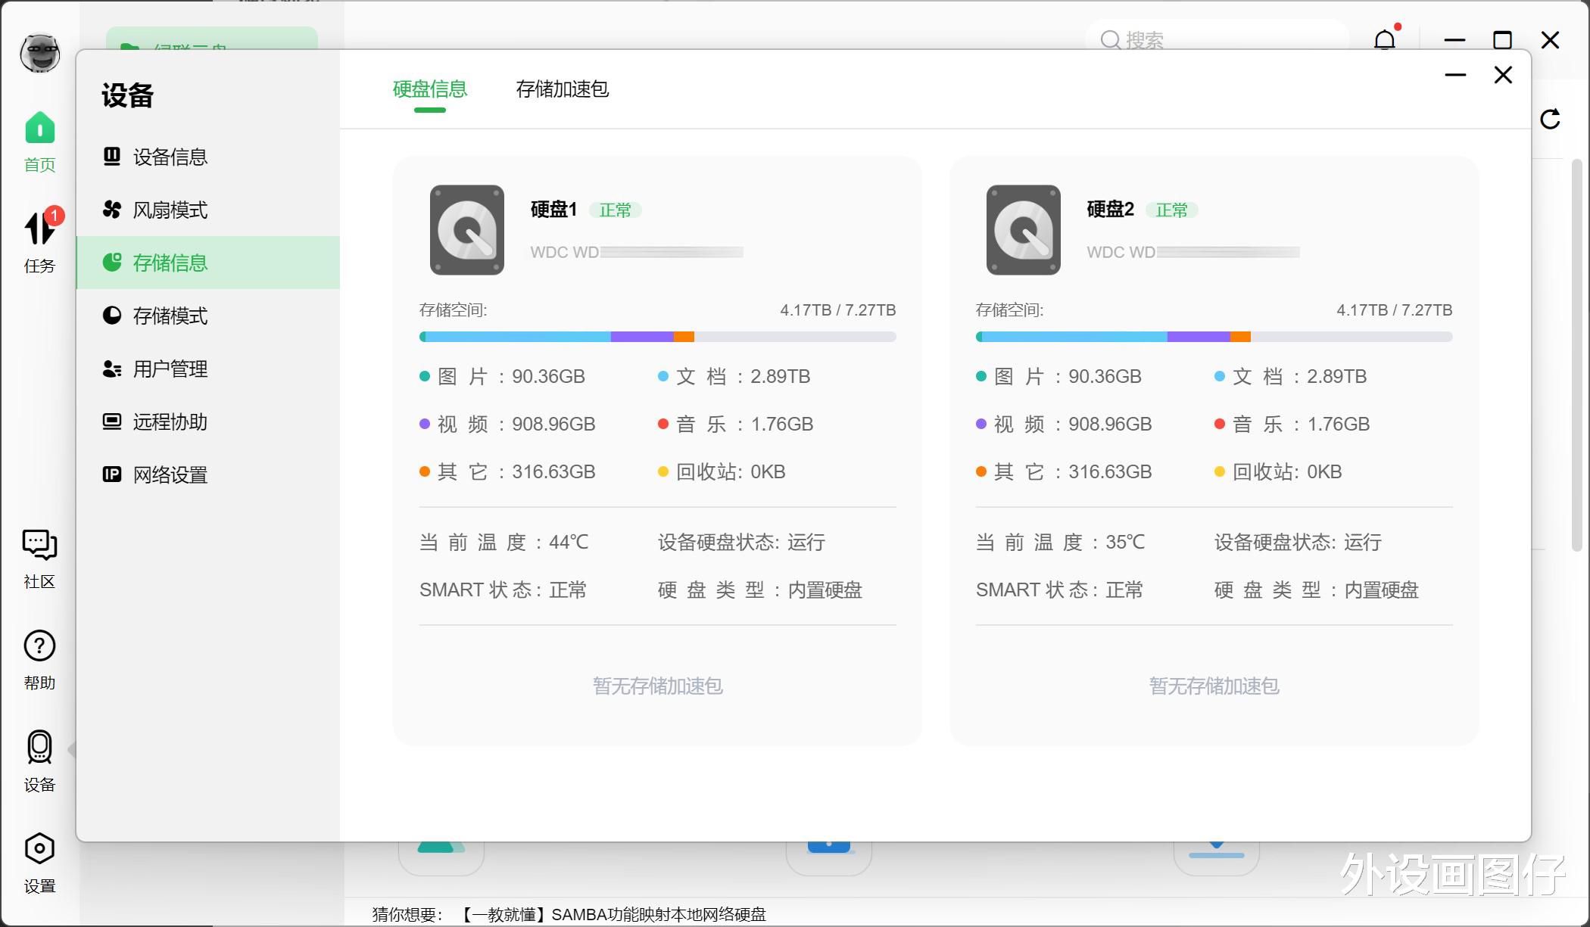Click the 硬盘1 hard drive icon
The width and height of the screenshot is (1590, 927).
coord(466,229)
